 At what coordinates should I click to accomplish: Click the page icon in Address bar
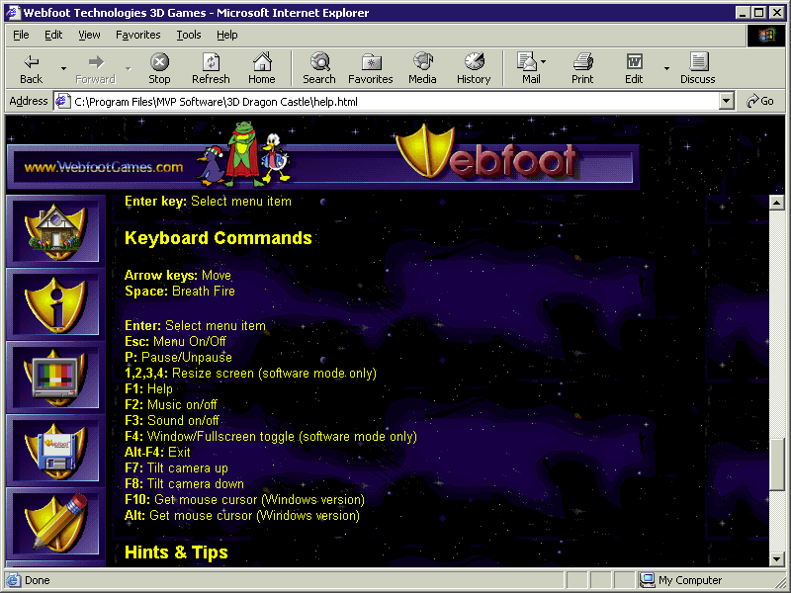62,102
